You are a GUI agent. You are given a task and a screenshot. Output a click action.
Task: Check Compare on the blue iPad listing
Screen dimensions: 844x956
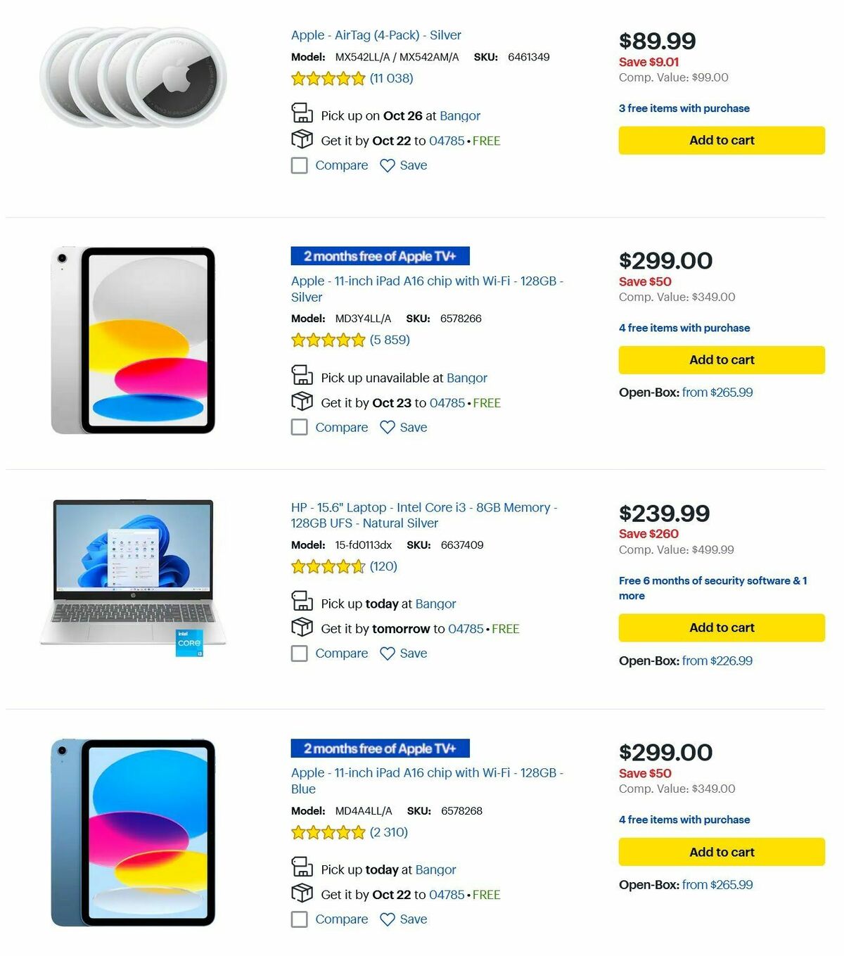pyautogui.click(x=299, y=919)
